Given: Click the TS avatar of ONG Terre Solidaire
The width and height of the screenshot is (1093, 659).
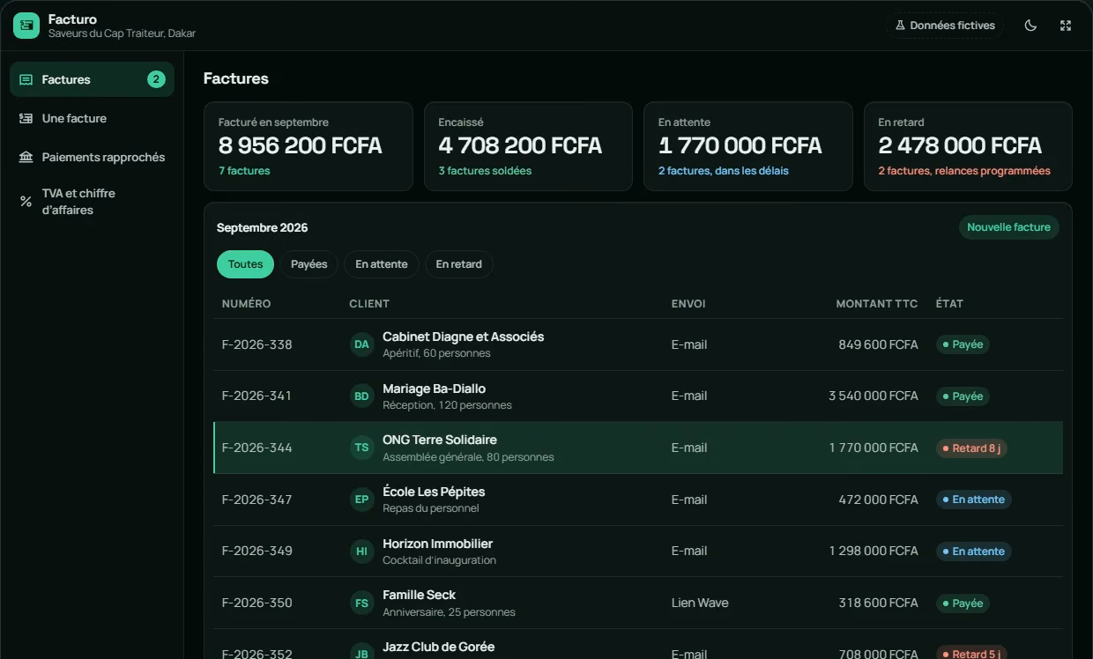Looking at the screenshot, I should (x=361, y=448).
